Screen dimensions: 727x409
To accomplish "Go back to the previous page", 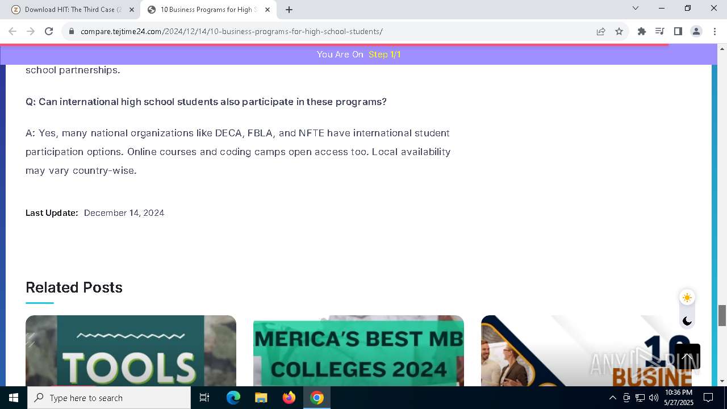I will pyautogui.click(x=12, y=31).
